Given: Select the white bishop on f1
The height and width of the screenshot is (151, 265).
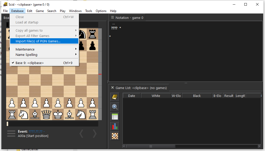Looking at the screenshot, I should (x=70, y=115).
